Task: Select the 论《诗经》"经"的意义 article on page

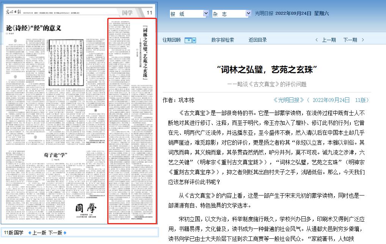Action: tap(34, 28)
